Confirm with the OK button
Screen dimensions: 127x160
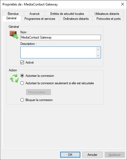[70, 155]
